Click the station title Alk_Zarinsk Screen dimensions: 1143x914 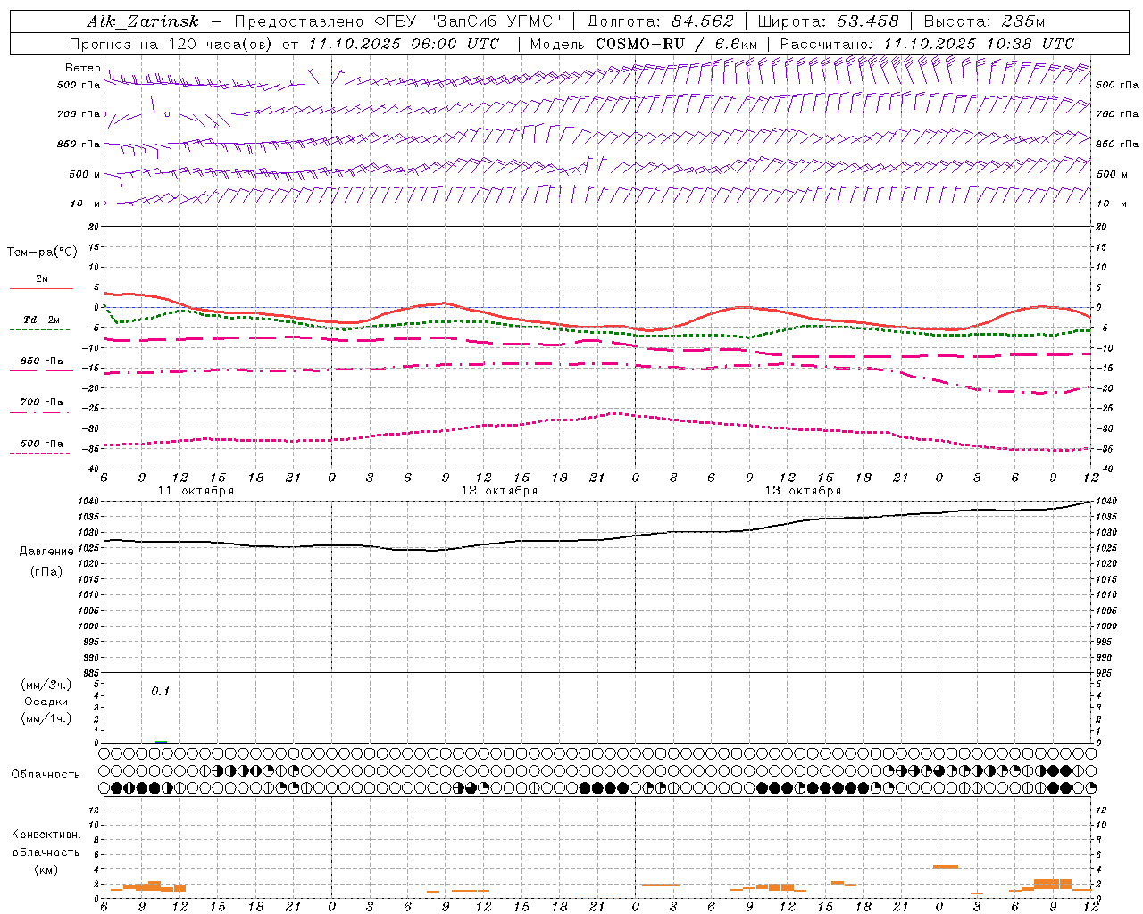(x=144, y=21)
